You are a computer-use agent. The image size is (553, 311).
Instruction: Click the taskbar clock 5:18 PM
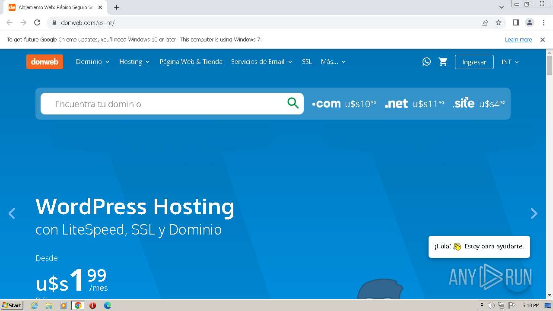tap(531, 305)
